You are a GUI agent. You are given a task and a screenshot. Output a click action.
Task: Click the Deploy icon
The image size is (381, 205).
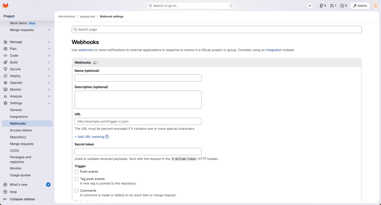click(5, 76)
